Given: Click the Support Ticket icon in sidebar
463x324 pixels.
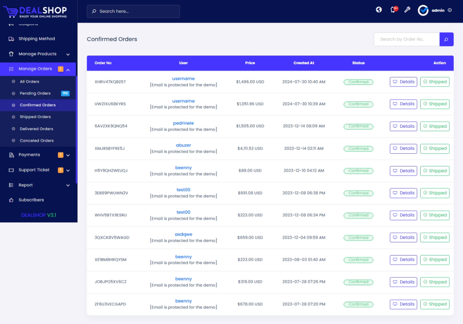Looking at the screenshot, I should tap(11, 170).
